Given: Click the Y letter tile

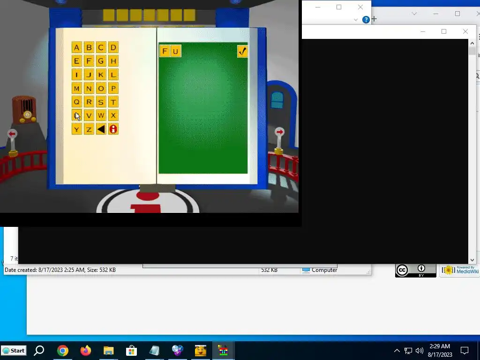Looking at the screenshot, I should coord(76,129).
